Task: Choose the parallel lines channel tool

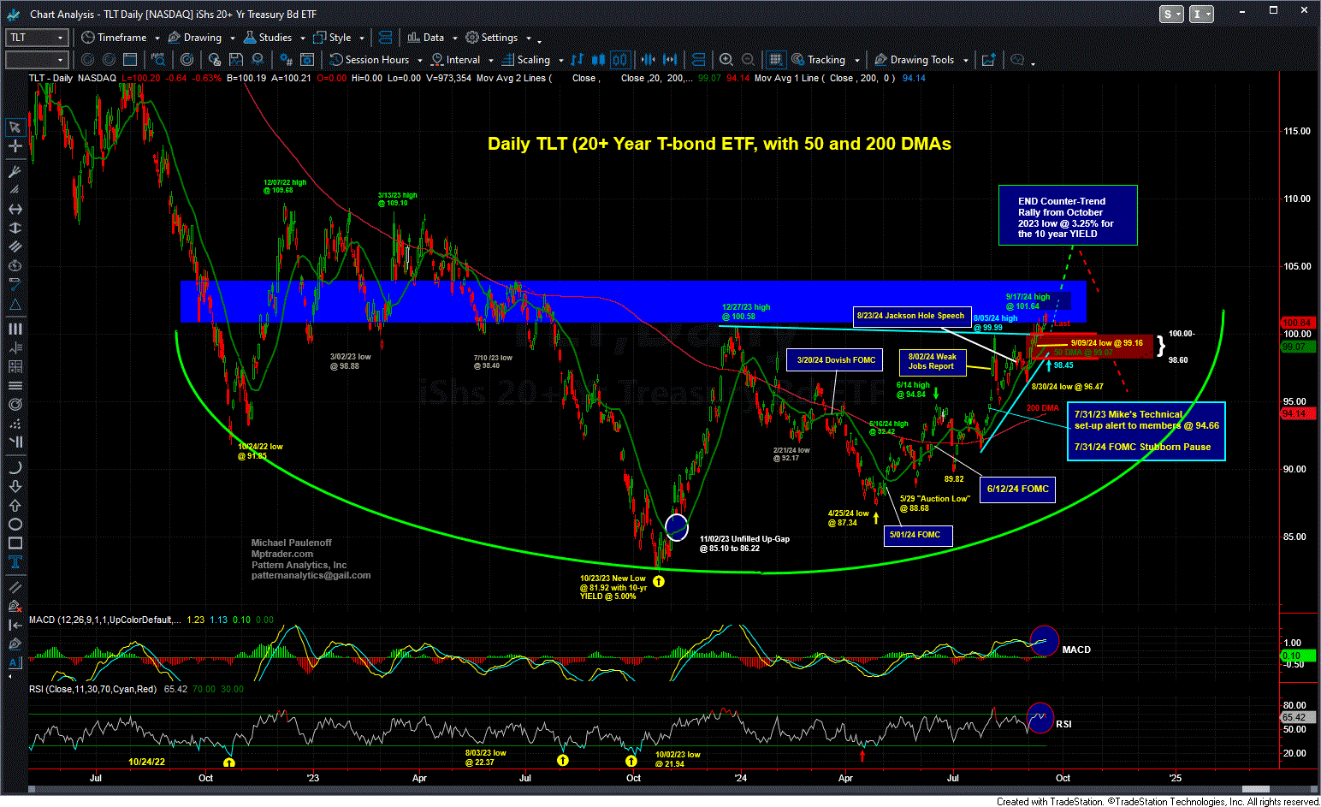Action: tap(15, 247)
